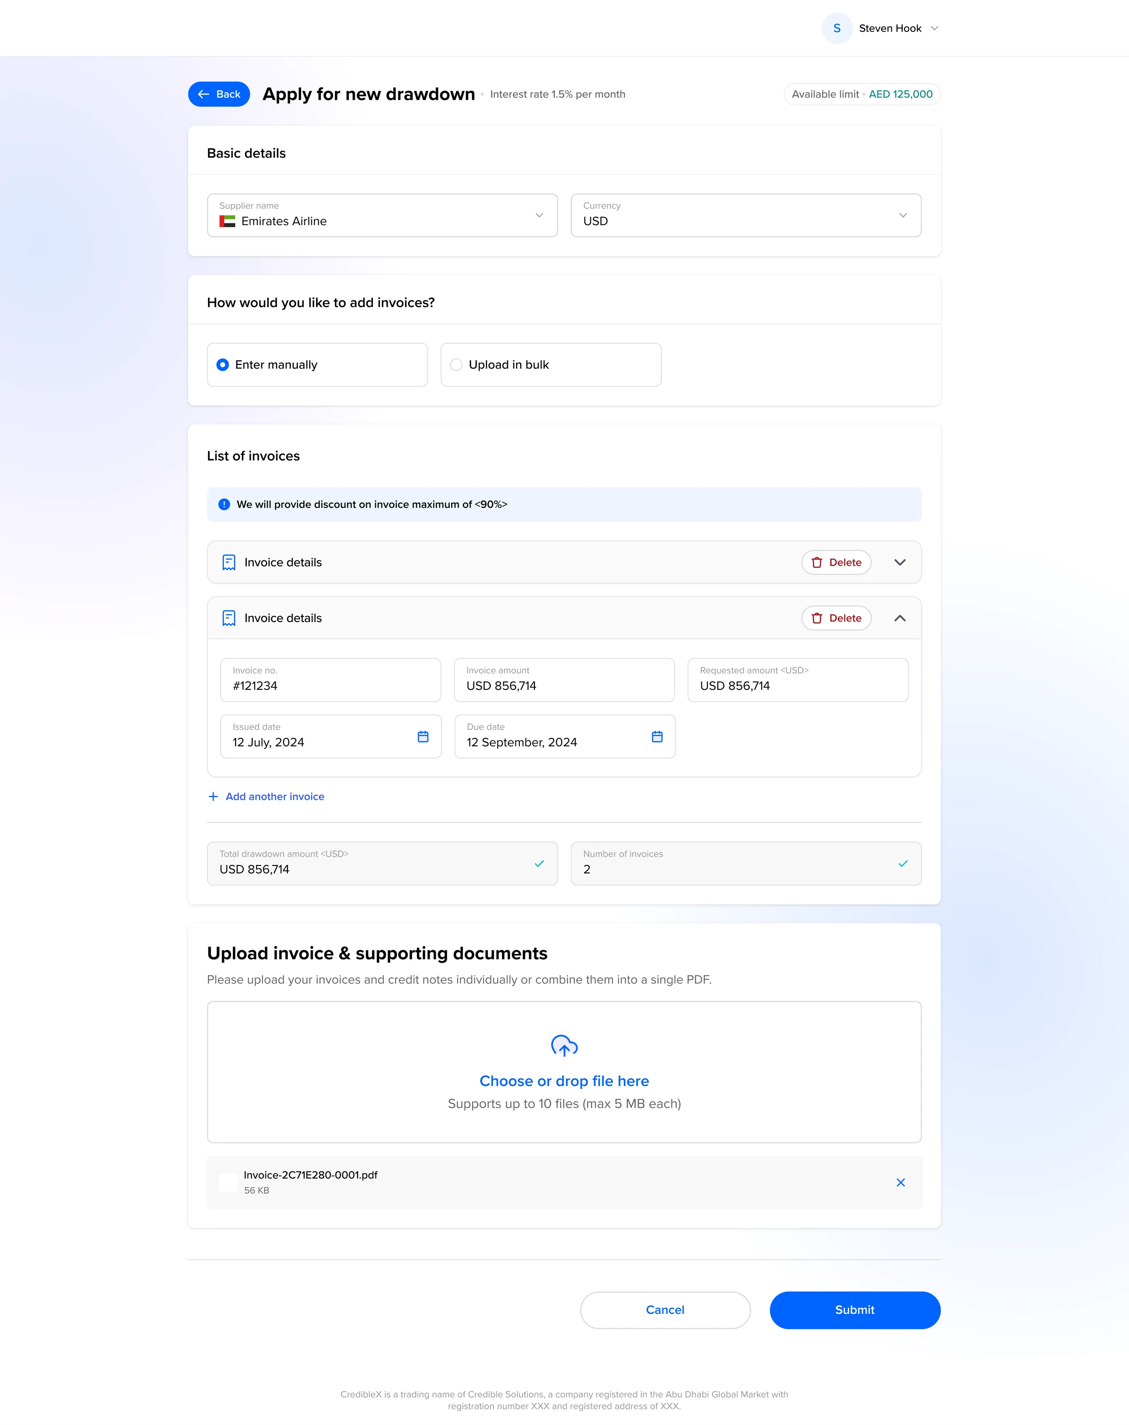Screen dimensions: 1129x1425
Task: Click the receipt icon of collapsed Invoice details
Action: tap(229, 562)
